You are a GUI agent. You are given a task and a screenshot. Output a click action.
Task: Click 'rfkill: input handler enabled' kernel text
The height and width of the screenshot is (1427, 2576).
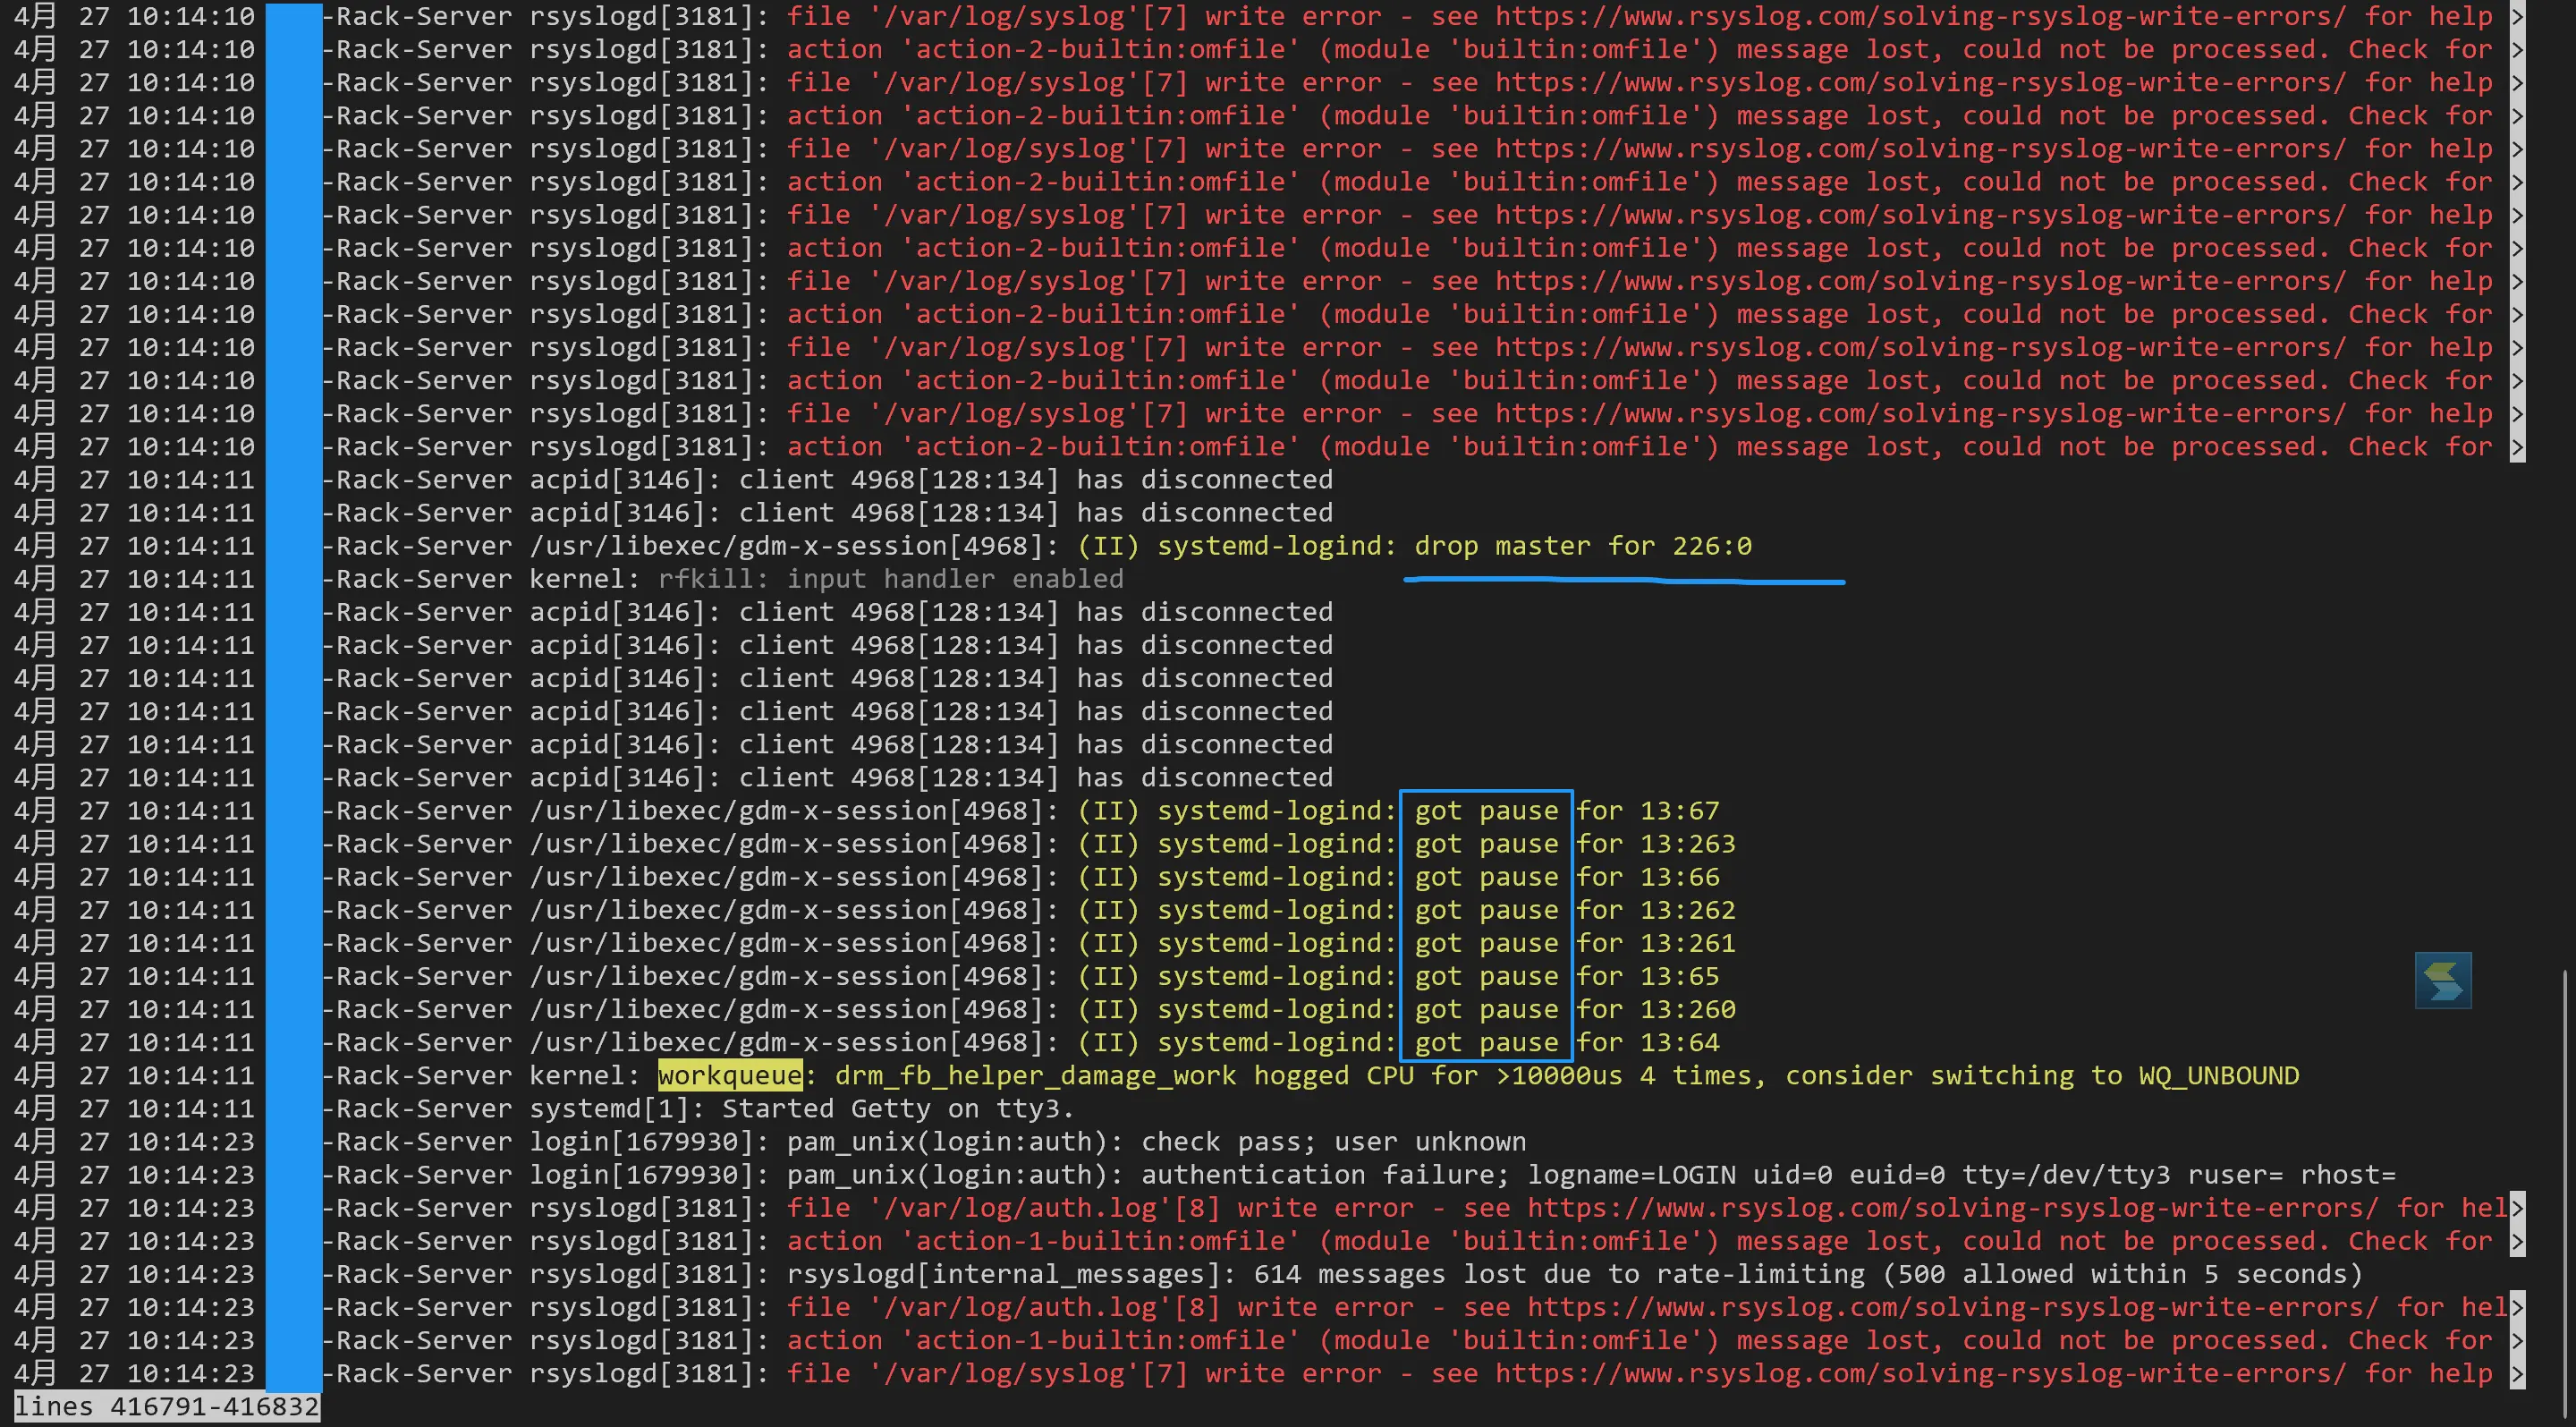(x=890, y=579)
